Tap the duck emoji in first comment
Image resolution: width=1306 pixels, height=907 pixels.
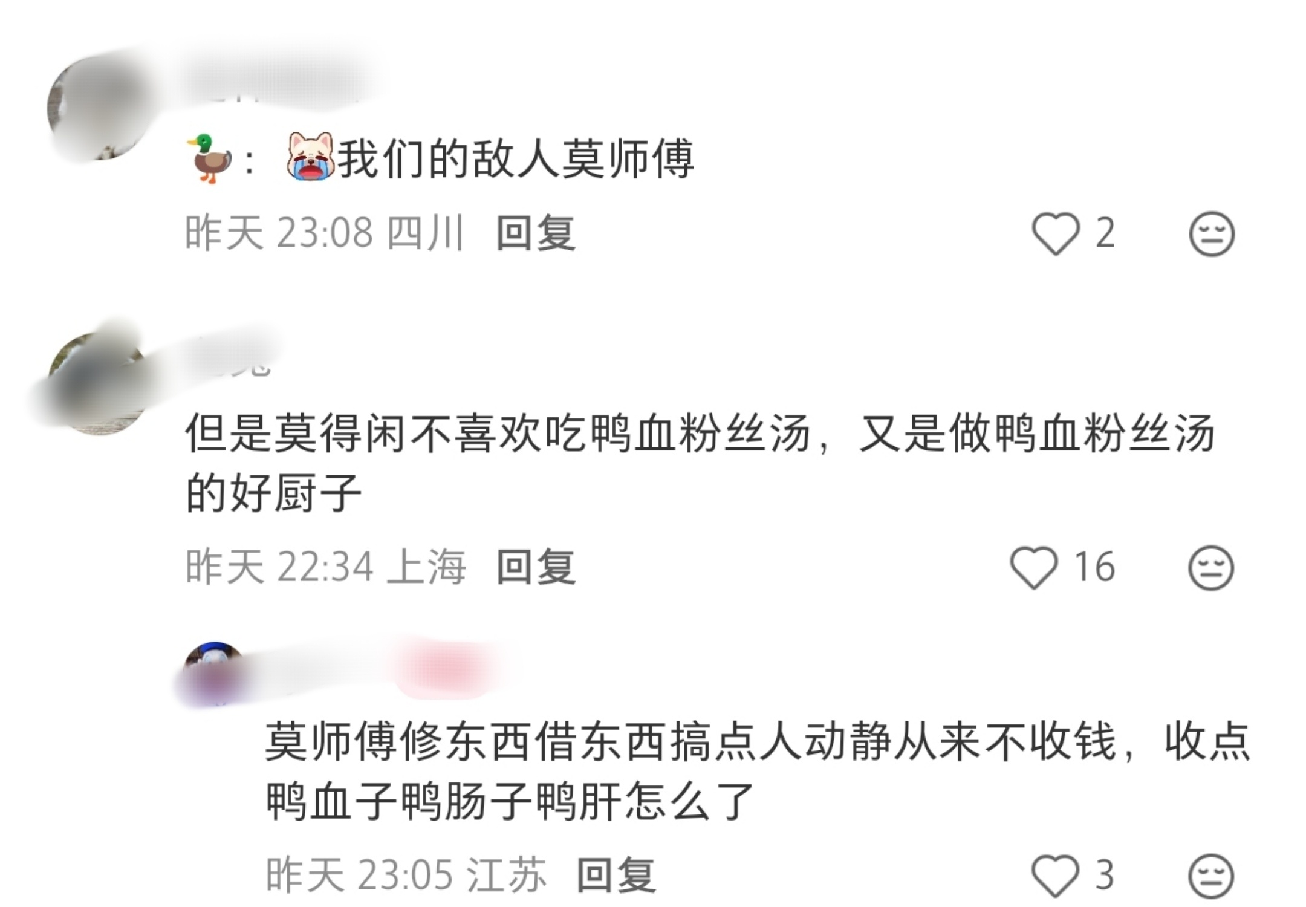pos(209,158)
